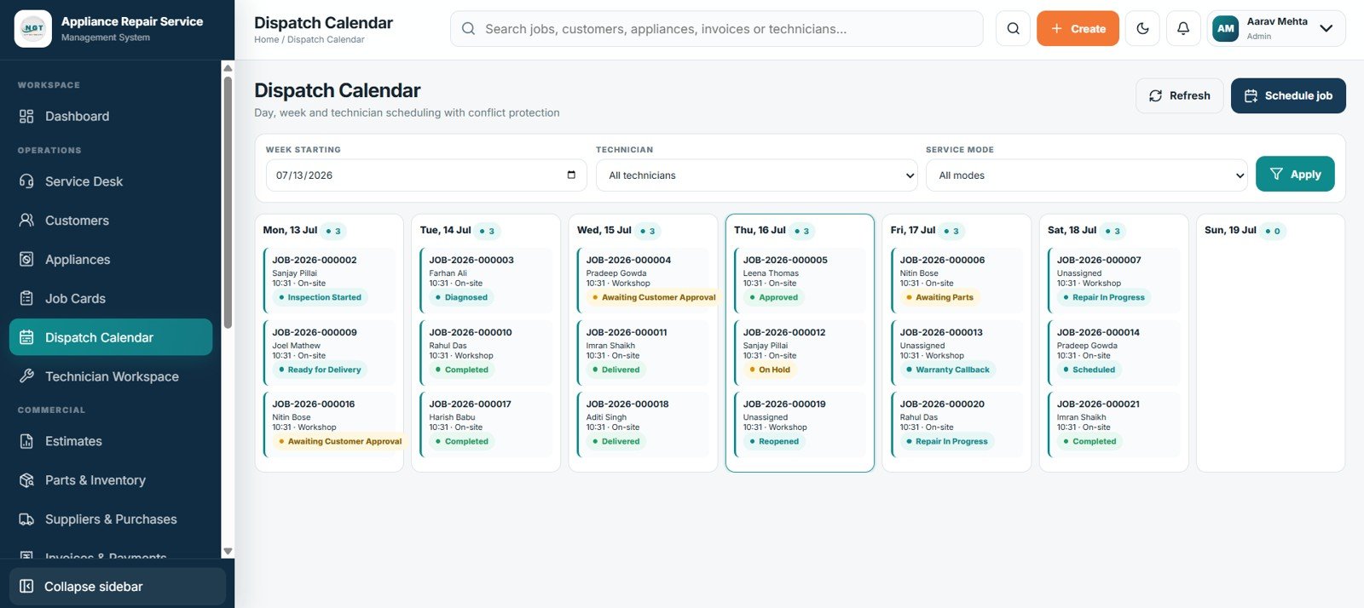Screen dimensions: 1364x608
Task: Click the Home breadcrumb link
Action: click(266, 39)
